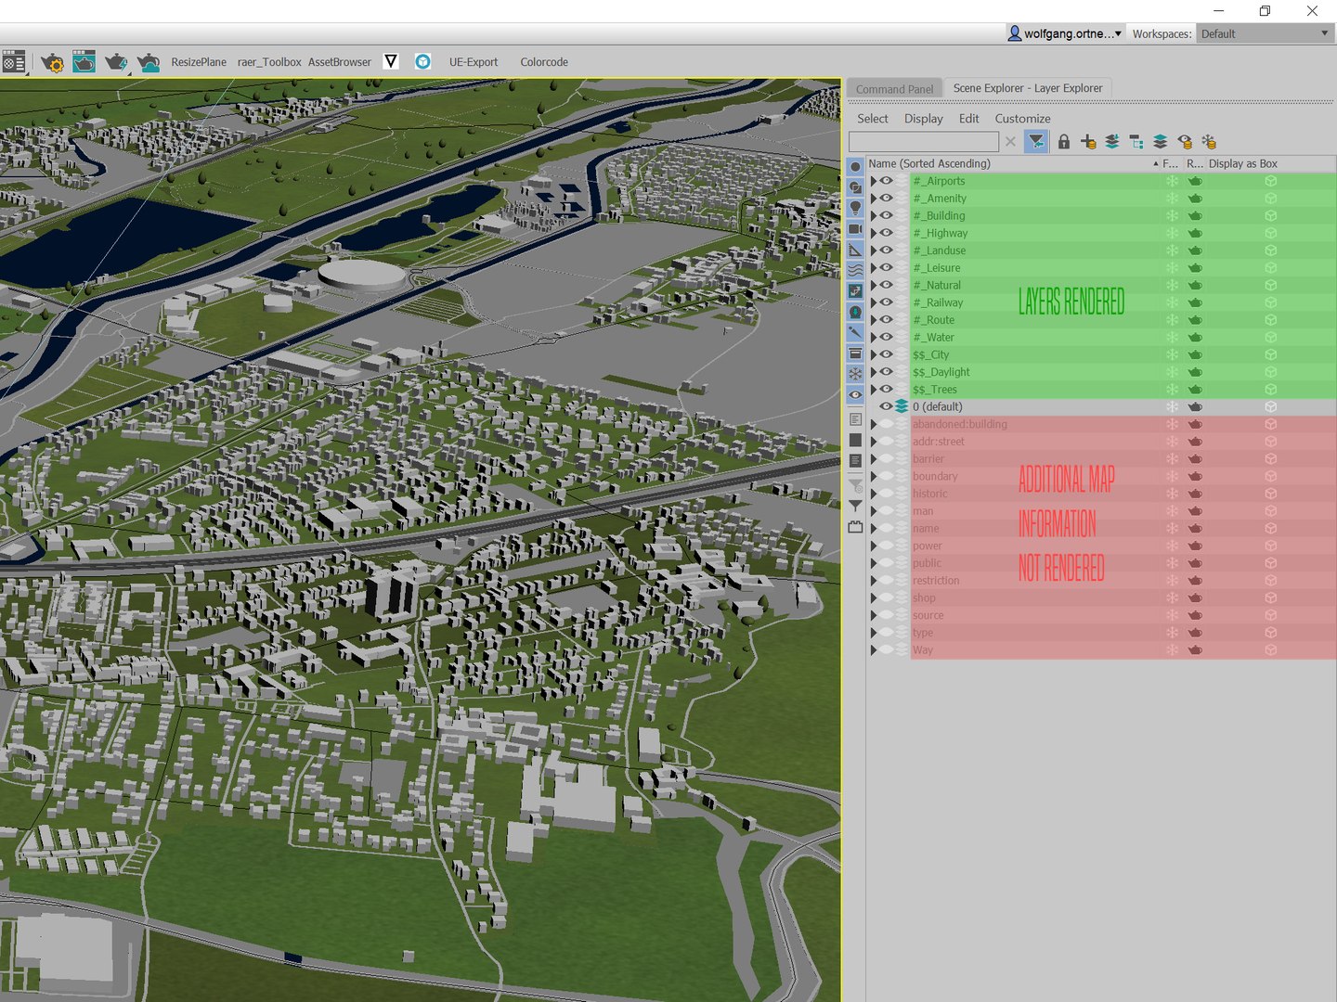Toggle display cameras filter
The width and height of the screenshot is (1337, 1002).
(x=855, y=229)
